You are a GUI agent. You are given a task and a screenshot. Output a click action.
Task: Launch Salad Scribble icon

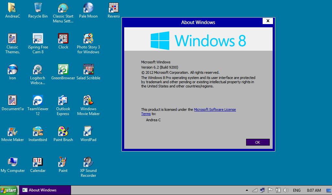[x=88, y=69]
